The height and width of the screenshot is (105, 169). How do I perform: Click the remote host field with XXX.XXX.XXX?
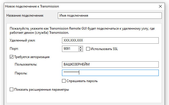tap(110, 40)
